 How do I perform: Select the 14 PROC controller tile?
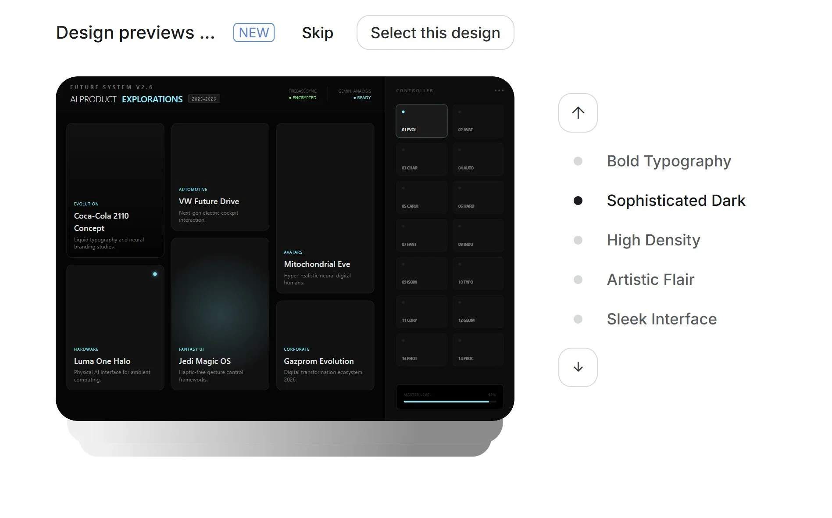point(478,350)
